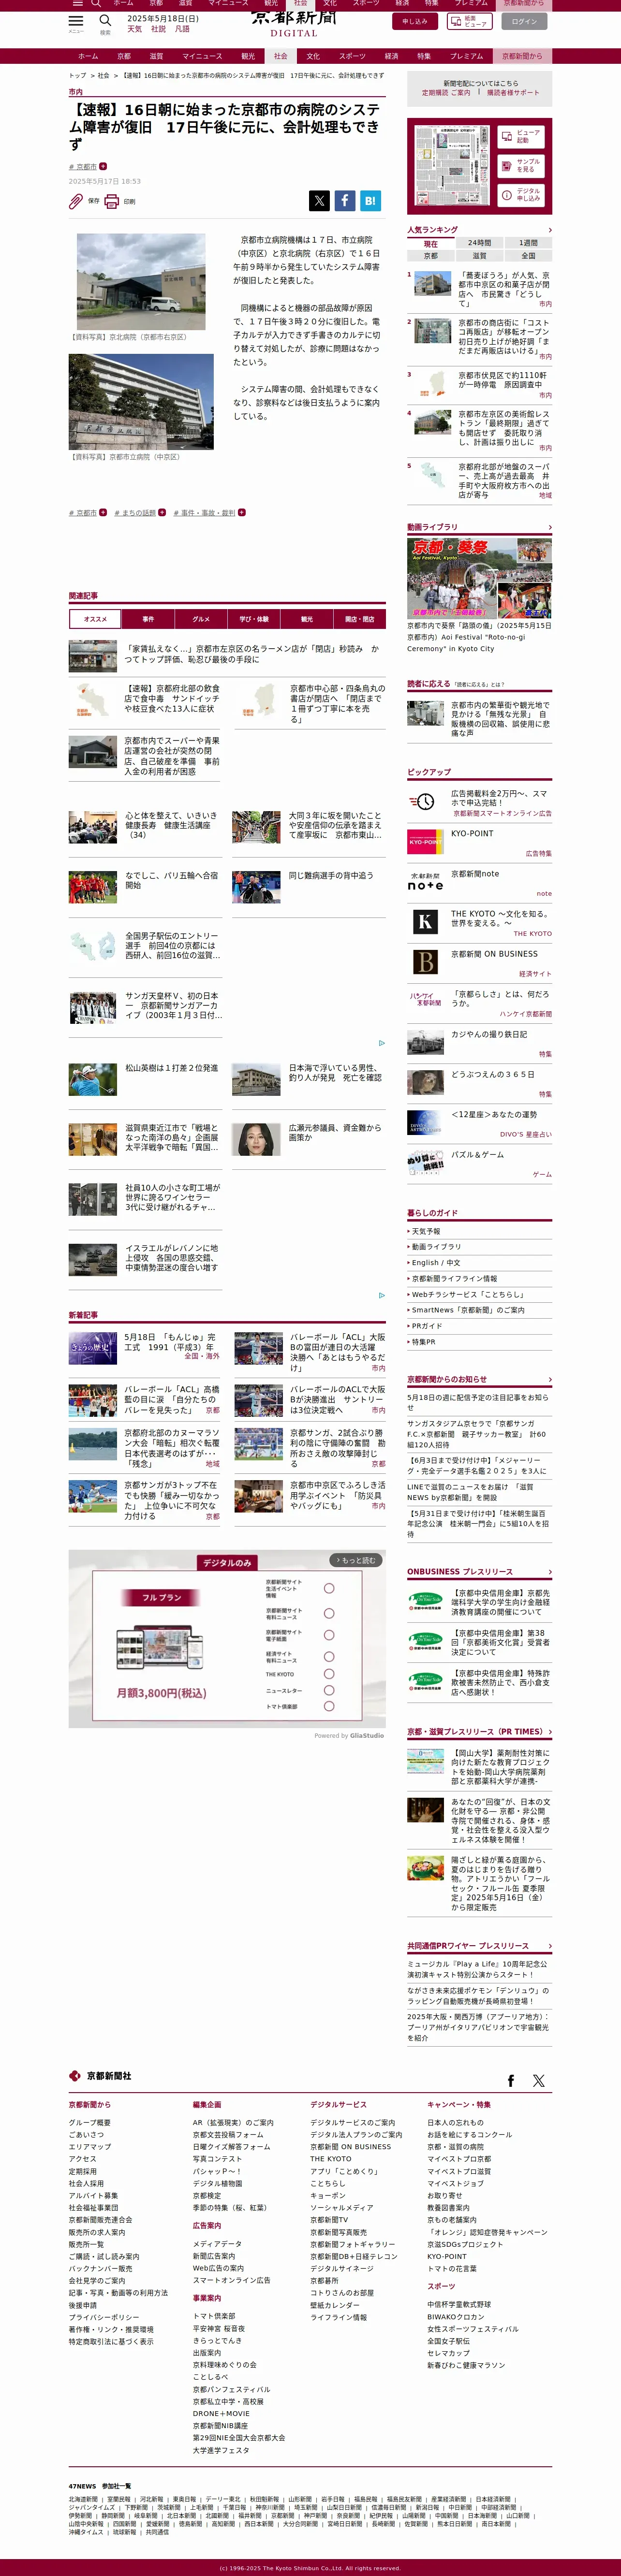Launch viewer via ビューア起動 button
The image size is (621, 2576).
520,136
